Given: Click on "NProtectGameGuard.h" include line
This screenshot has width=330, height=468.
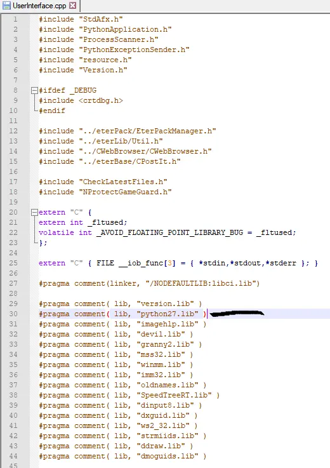Looking at the screenshot, I should click(x=105, y=192).
